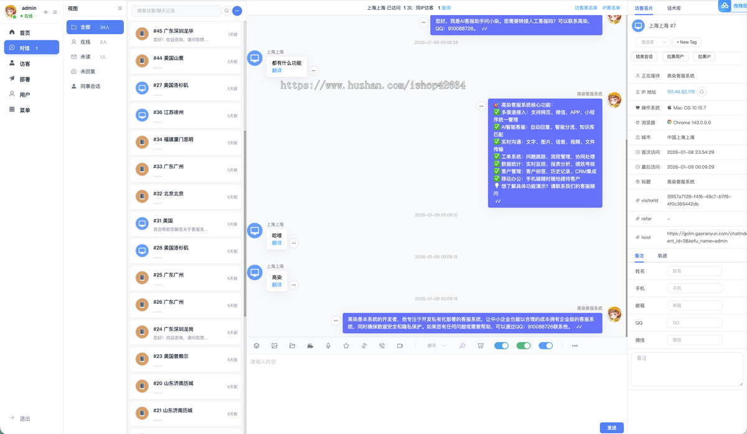747x434 pixels.
Task: Collapse the sidebar with hamburger icon
Action: coord(55,12)
